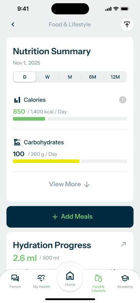Open the Forum tab icon
Image resolution: width=140 pixels, height=303 pixels.
pyautogui.click(x=15, y=278)
